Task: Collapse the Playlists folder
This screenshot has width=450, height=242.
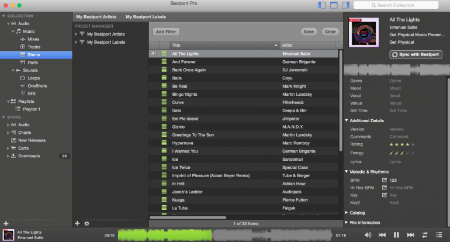Action: point(8,102)
